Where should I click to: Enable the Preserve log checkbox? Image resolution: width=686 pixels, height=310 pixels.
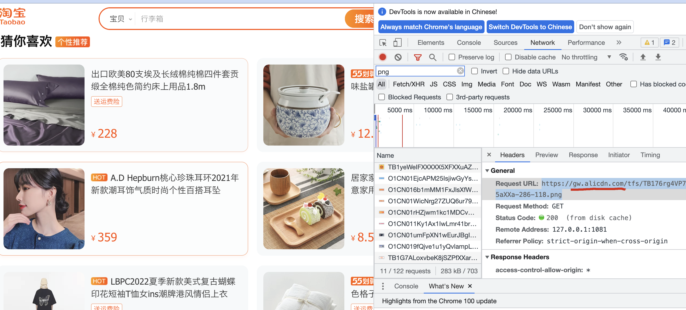tap(452, 57)
